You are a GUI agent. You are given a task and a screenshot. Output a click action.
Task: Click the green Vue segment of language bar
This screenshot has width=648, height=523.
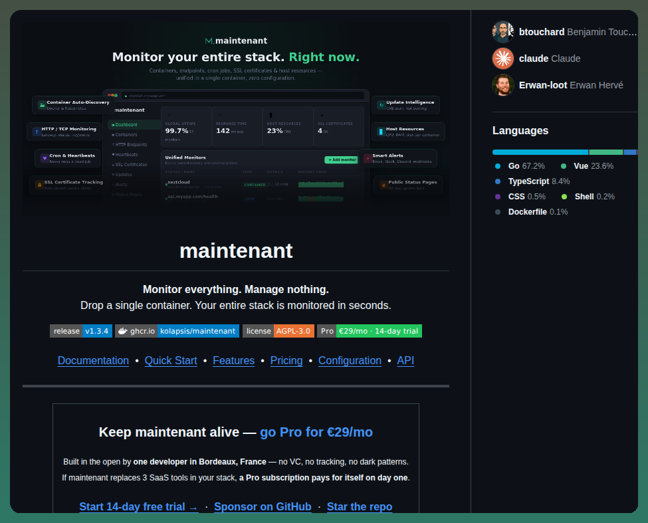(x=606, y=152)
